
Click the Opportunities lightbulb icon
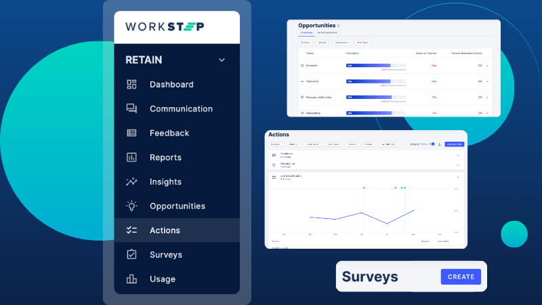(x=131, y=206)
